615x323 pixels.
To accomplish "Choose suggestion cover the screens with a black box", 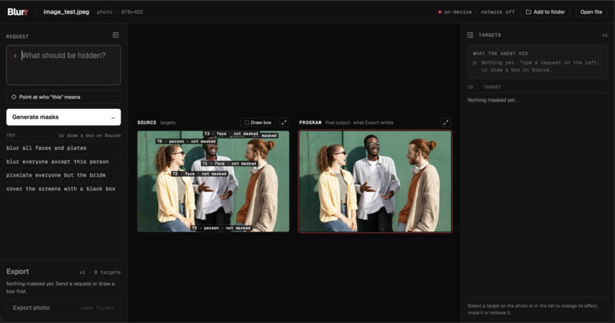I will coord(61,189).
